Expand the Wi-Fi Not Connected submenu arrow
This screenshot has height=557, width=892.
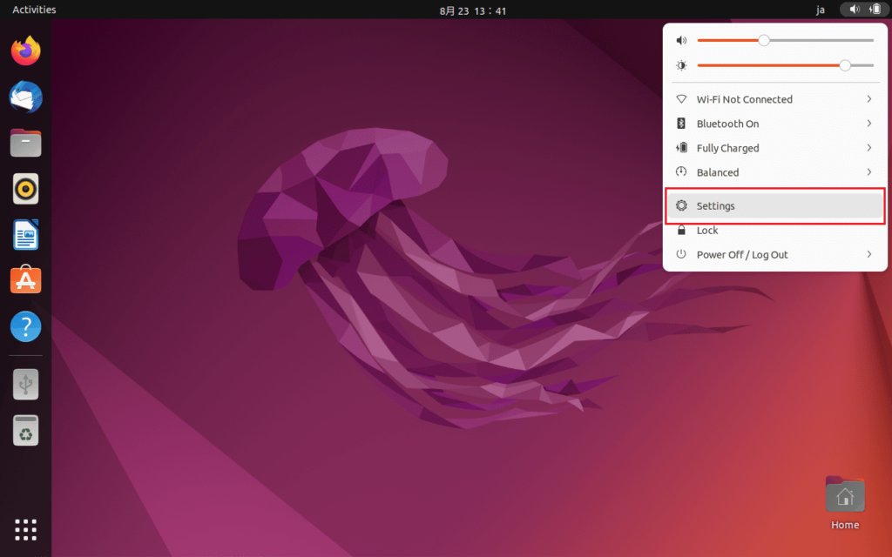point(869,99)
